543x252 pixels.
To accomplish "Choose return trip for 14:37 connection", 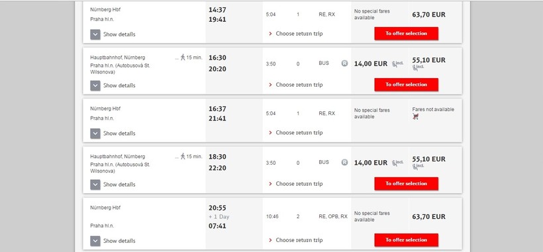I will [x=296, y=34].
